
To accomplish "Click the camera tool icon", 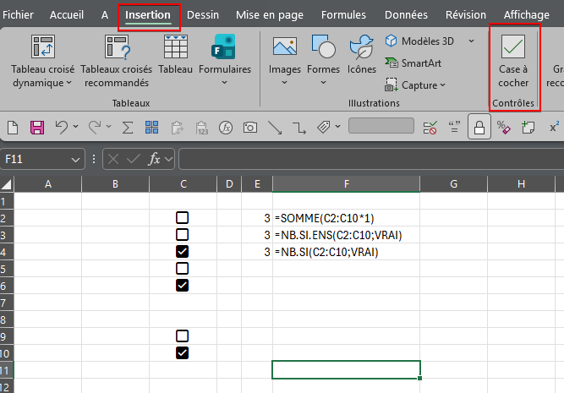I will [x=250, y=128].
